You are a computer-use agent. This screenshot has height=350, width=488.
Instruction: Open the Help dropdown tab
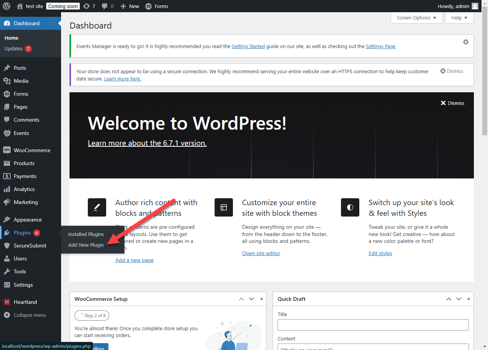coord(459,18)
